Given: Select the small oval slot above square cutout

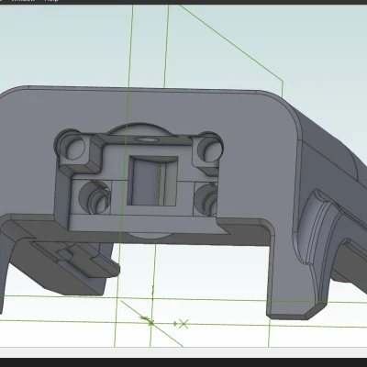Looking at the screenshot, I should tap(147, 139).
